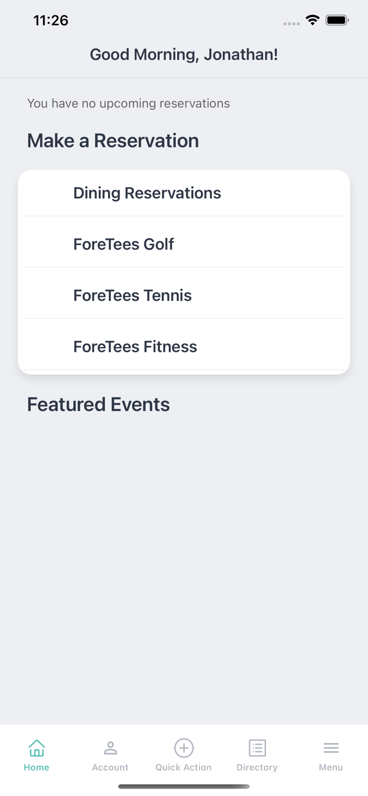Open the hamburger Menu icon
The height and width of the screenshot is (796, 368).
(331, 747)
